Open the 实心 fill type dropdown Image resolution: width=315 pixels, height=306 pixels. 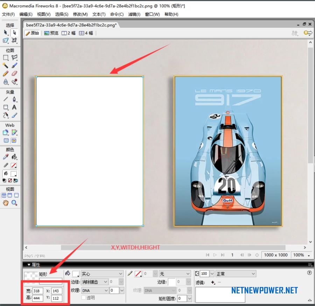102,274
